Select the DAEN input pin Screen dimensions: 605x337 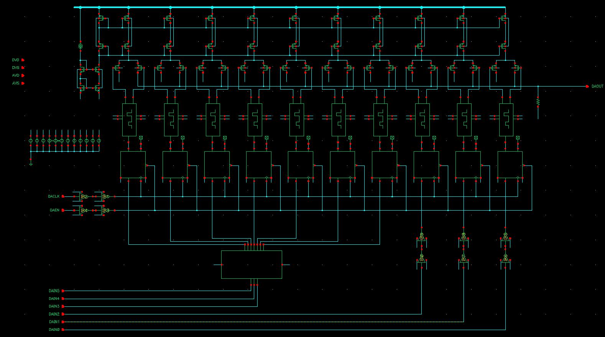pyautogui.click(x=63, y=210)
